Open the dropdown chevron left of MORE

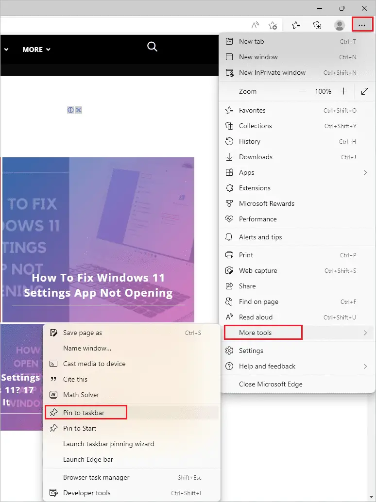(6, 50)
